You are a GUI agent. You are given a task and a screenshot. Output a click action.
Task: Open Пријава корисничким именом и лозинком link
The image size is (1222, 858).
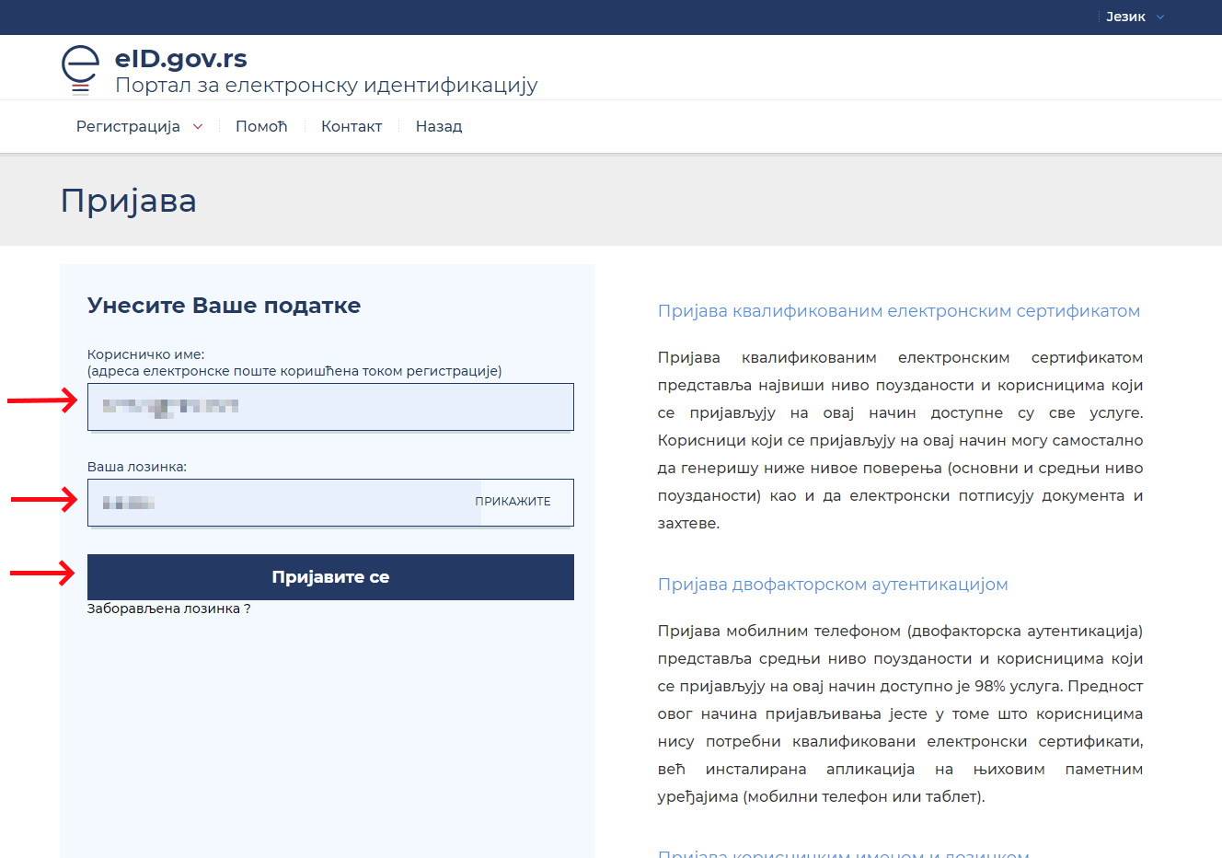842,853
